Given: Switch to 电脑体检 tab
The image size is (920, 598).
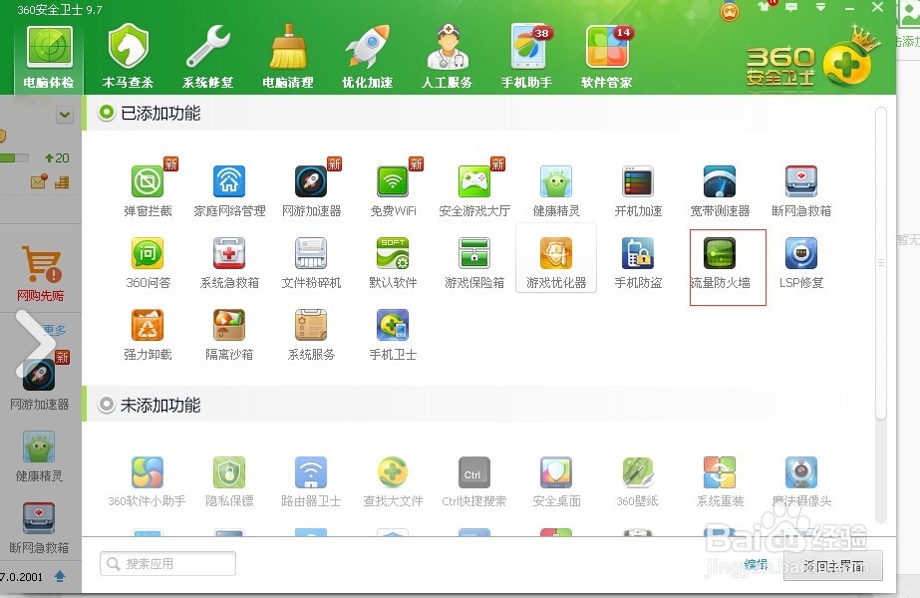Looking at the screenshot, I should pyautogui.click(x=49, y=58).
